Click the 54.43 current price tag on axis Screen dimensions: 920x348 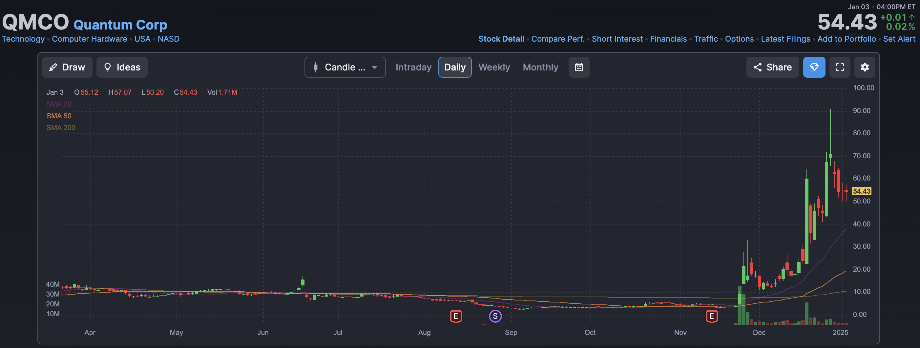click(x=861, y=191)
